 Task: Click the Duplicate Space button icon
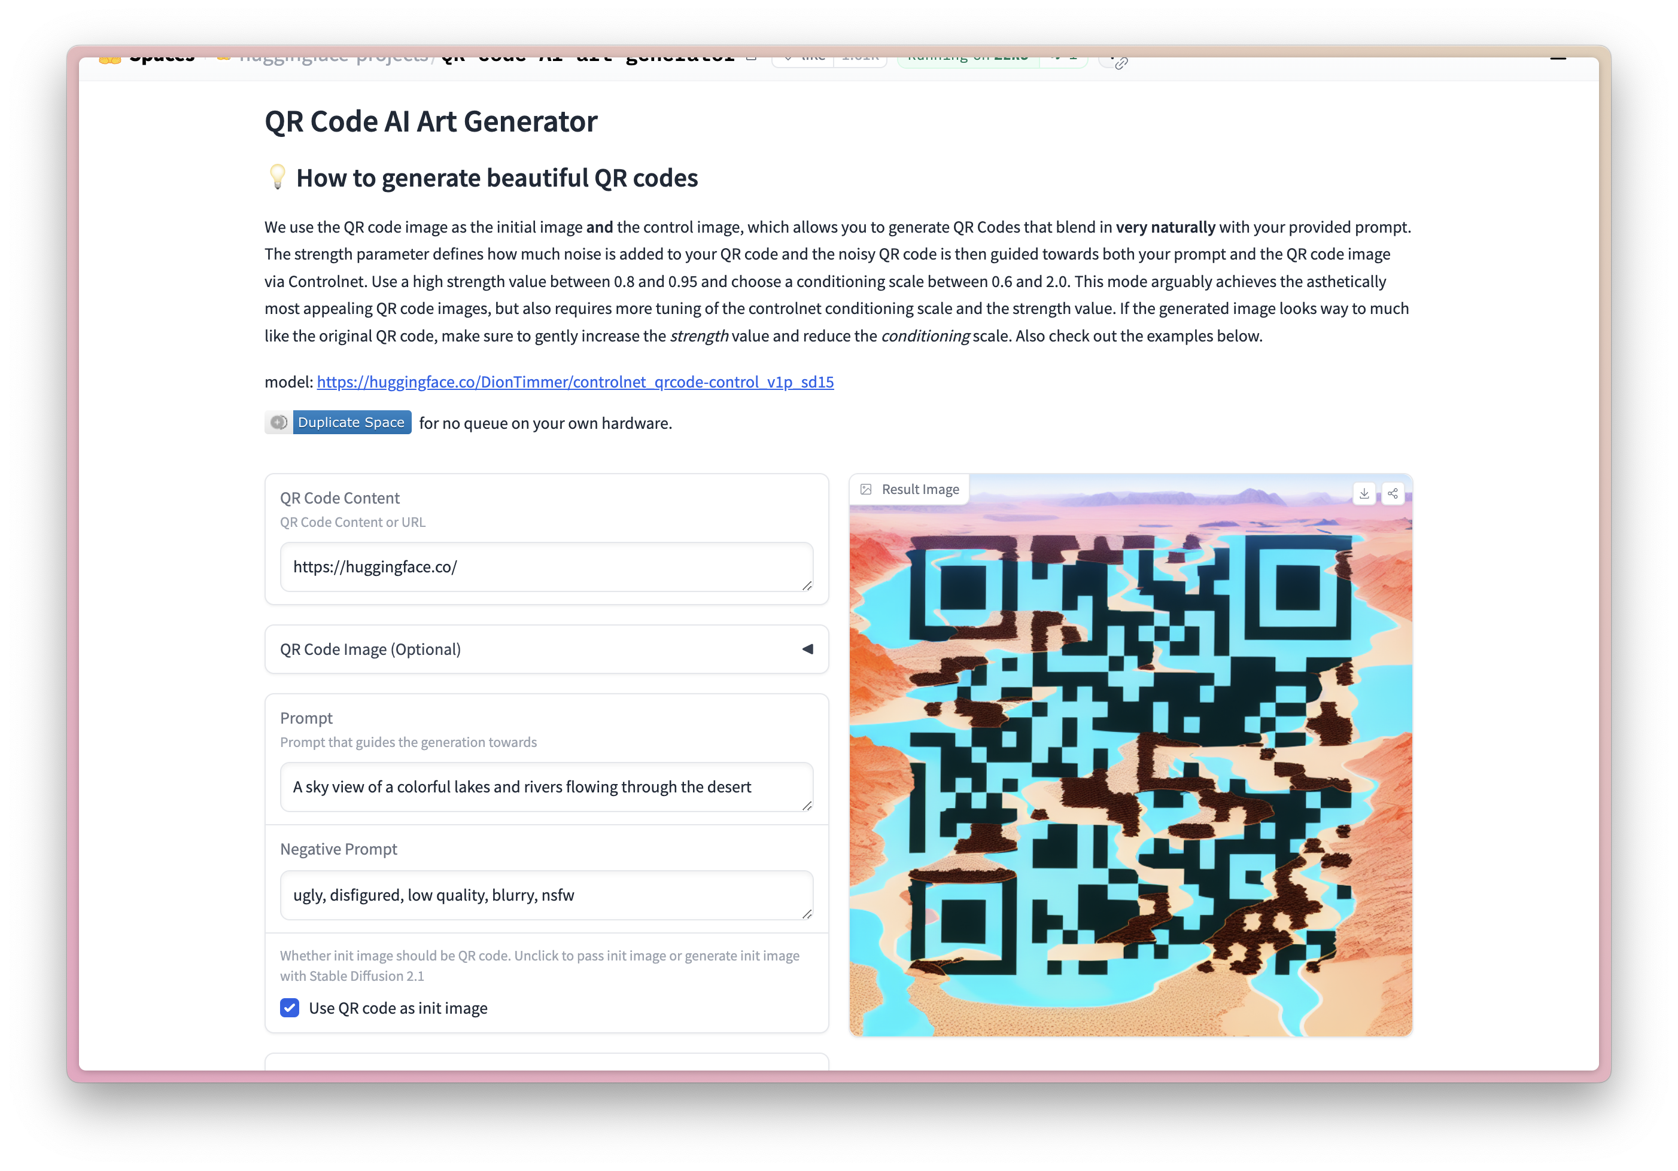click(x=276, y=423)
